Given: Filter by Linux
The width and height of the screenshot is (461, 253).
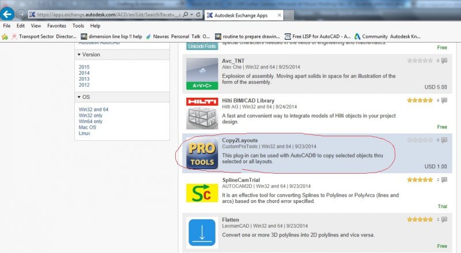Looking at the screenshot, I should pos(84,133).
